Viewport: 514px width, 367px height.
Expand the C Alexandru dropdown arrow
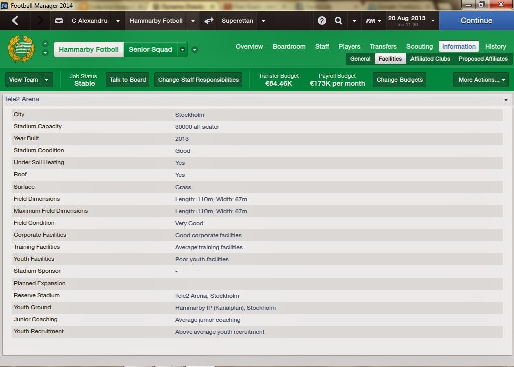click(118, 21)
